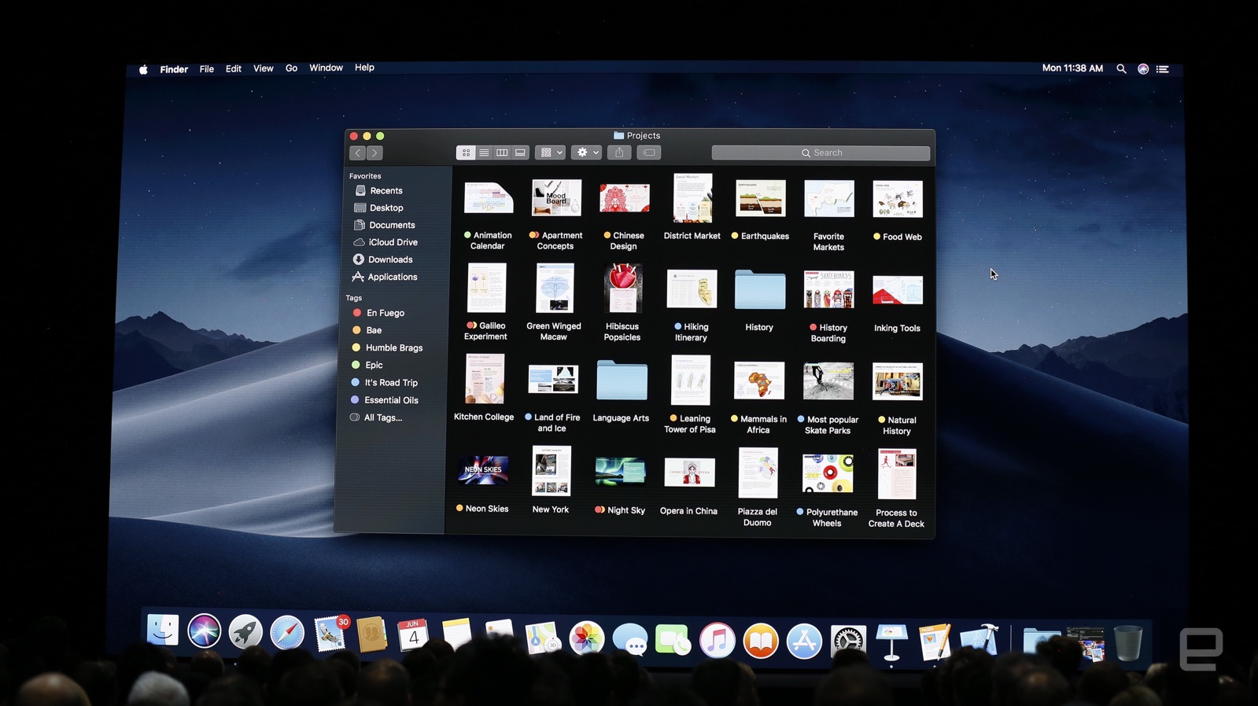Switch to gallery view in toolbar
Screen dimensions: 1258x706
coord(520,153)
